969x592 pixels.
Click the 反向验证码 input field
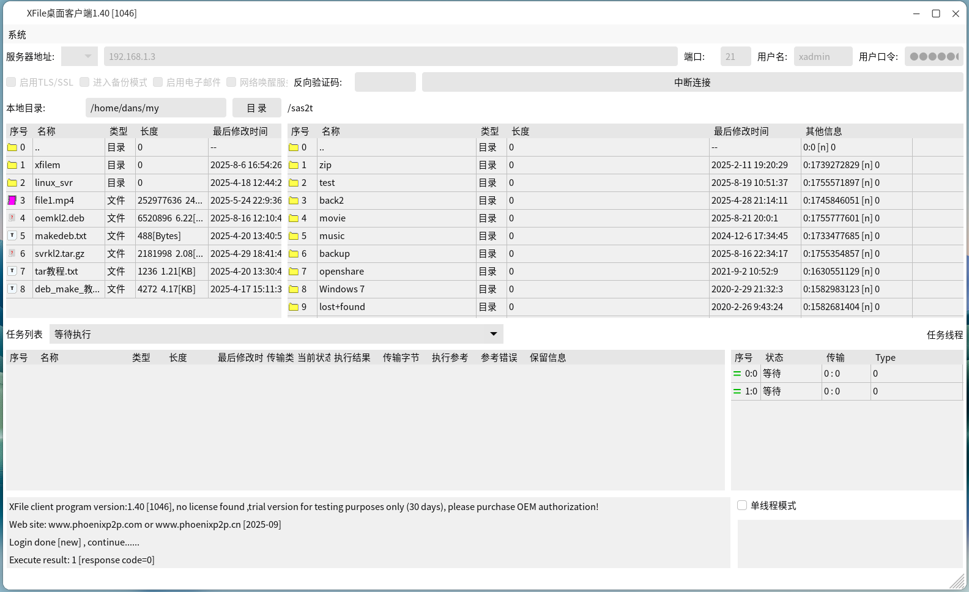[385, 82]
